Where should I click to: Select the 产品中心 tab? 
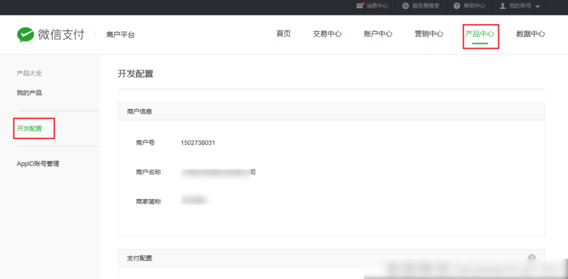coord(480,34)
